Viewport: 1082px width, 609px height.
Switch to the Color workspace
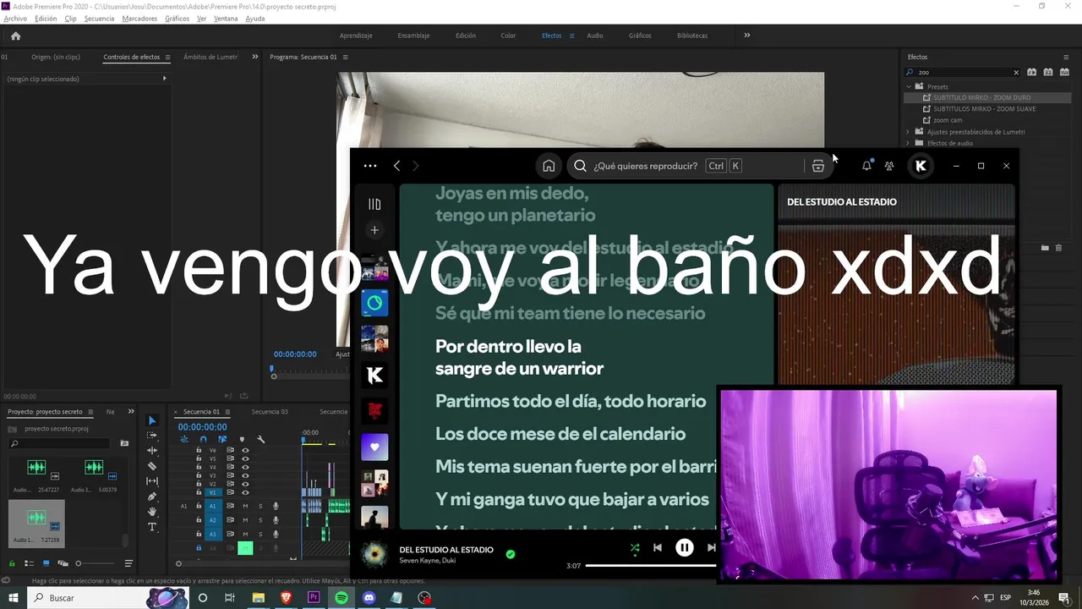[x=508, y=36]
